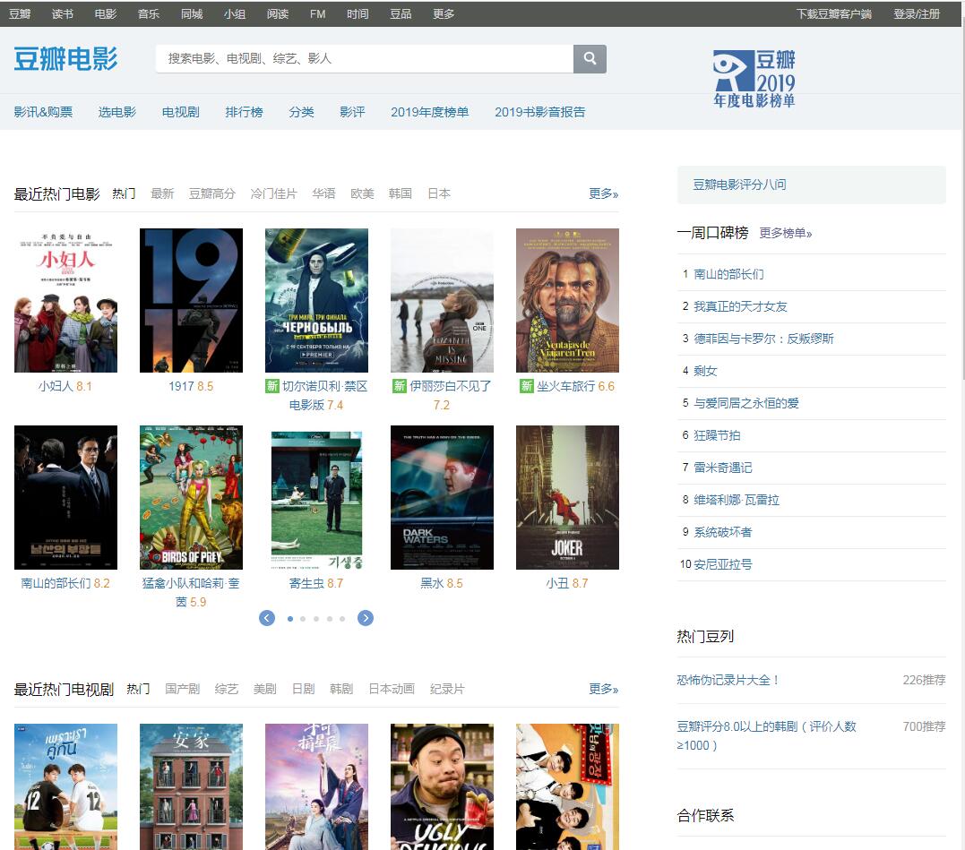Select 豆瓣高分 tab in hot movies
The image size is (965, 850).
[212, 193]
